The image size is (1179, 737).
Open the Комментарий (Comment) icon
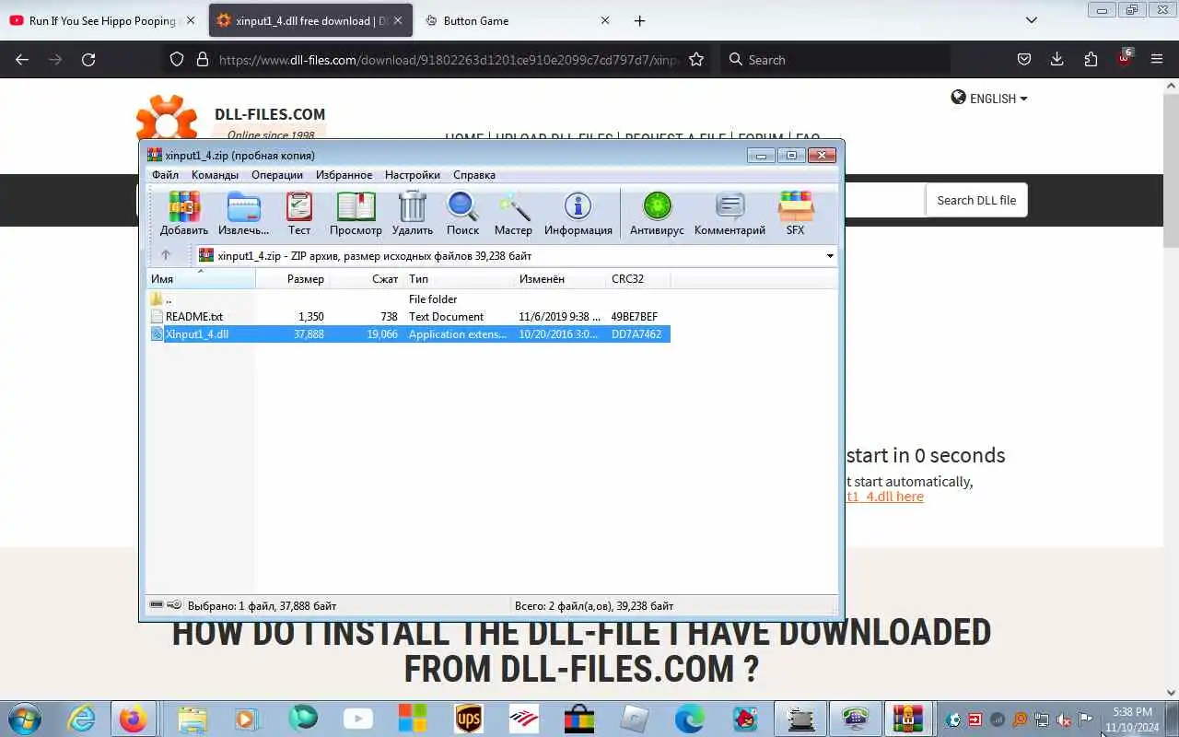[730, 214]
